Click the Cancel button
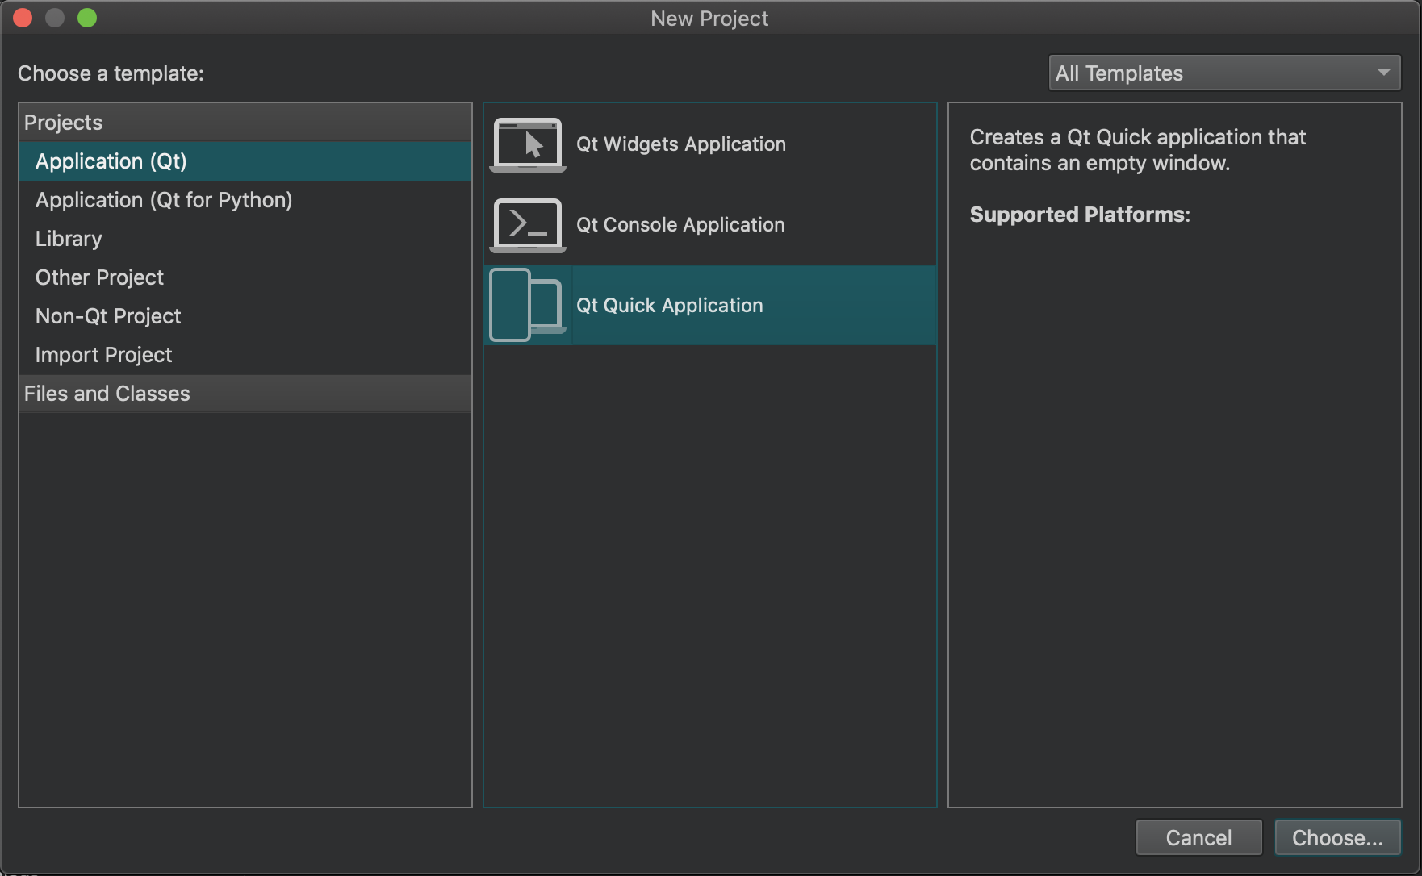Screen dimensions: 1422x876 pos(1198,838)
